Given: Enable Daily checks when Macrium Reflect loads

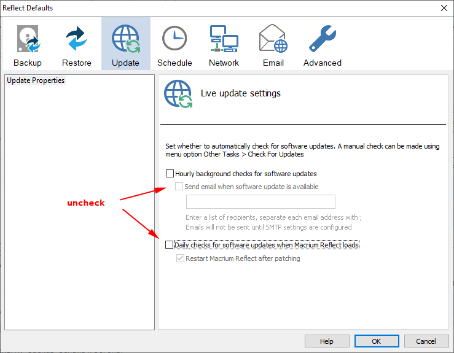Looking at the screenshot, I should tap(169, 245).
